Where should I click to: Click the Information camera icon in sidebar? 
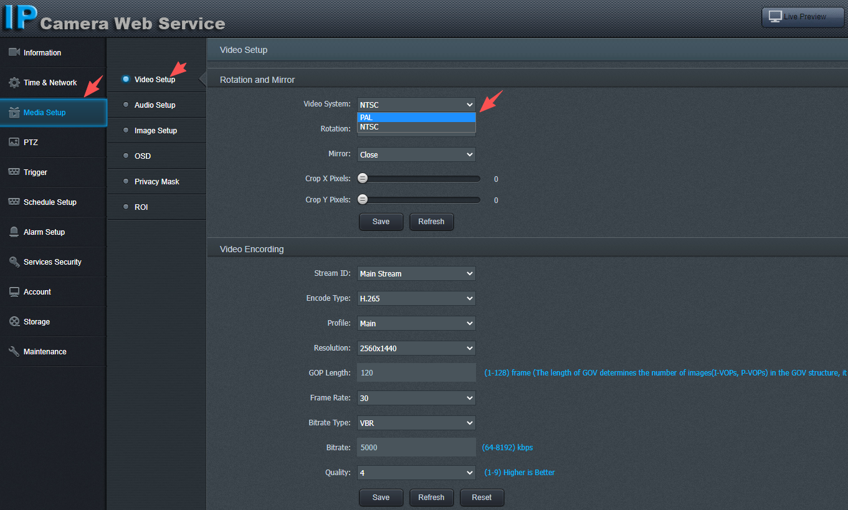[14, 52]
